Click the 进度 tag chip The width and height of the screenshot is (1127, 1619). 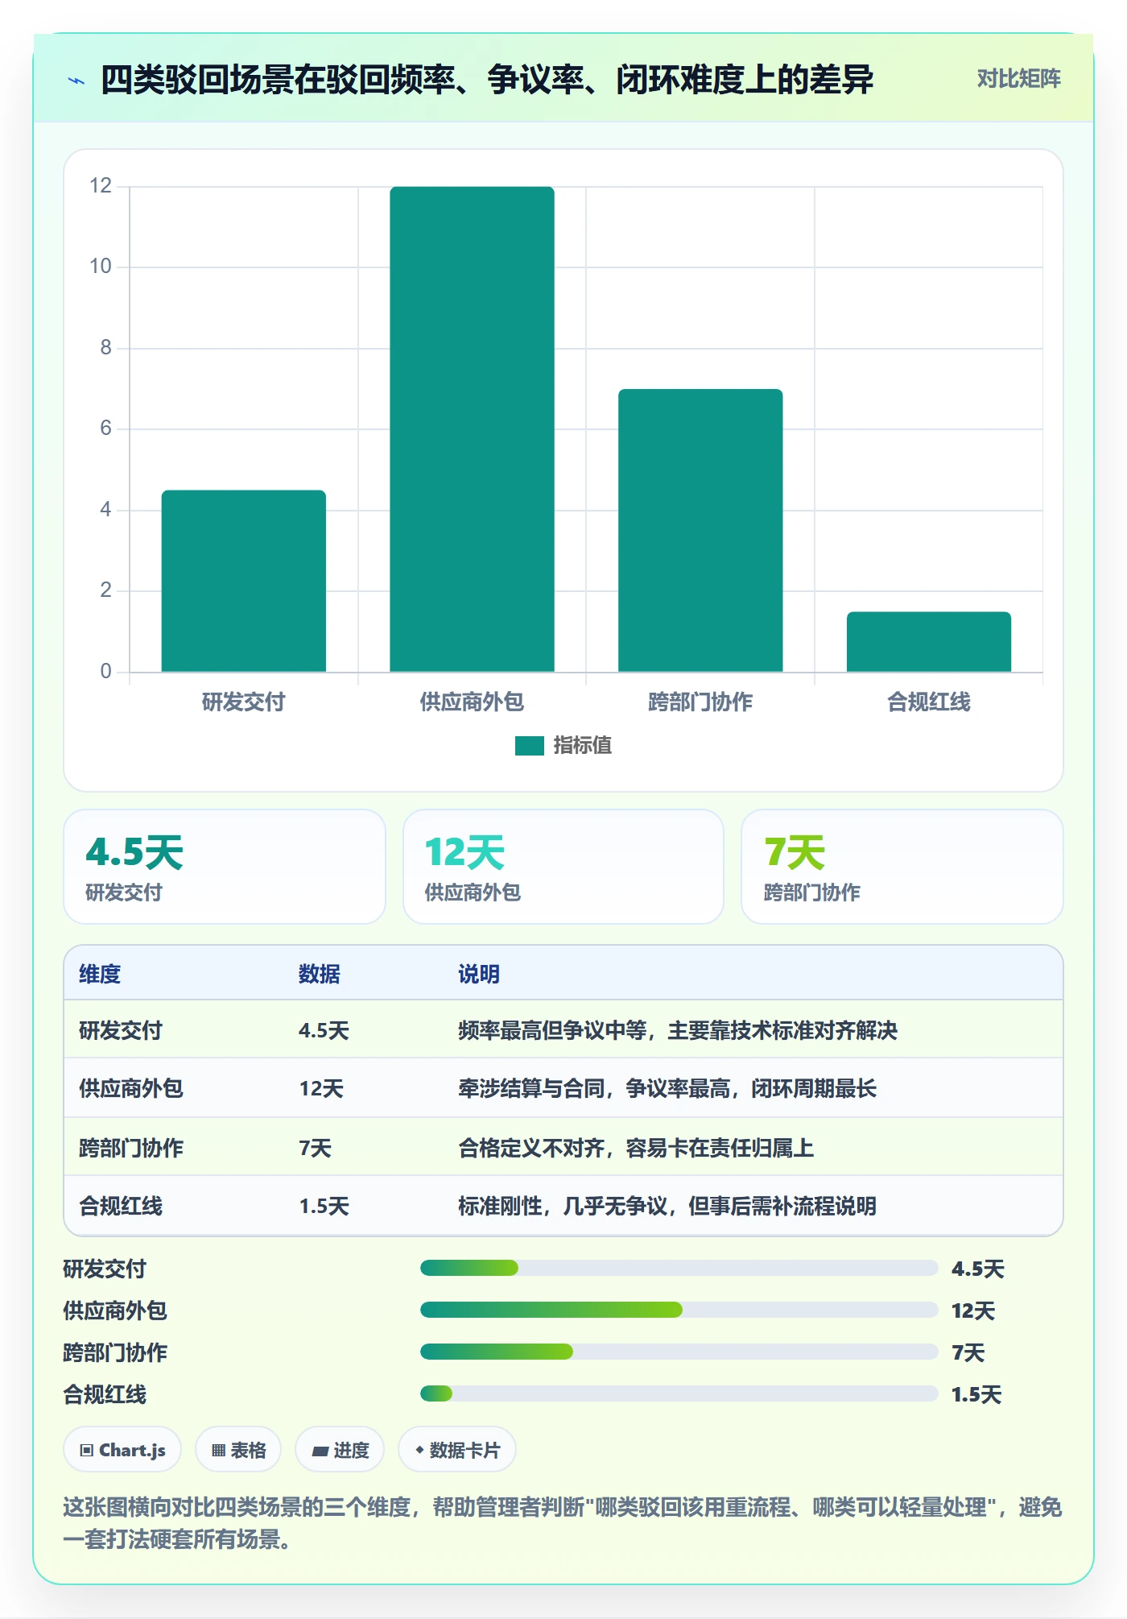point(340,1450)
